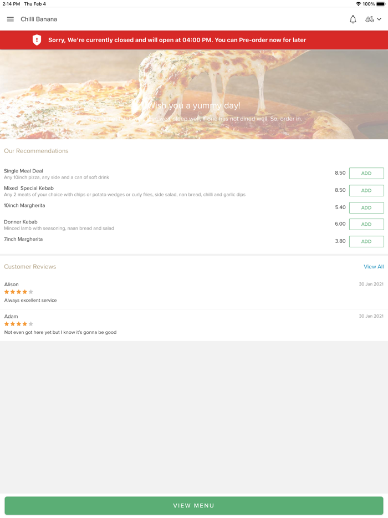Open the Single Meal Deal item
Image resolution: width=388 pixels, height=518 pixels.
click(x=23, y=171)
